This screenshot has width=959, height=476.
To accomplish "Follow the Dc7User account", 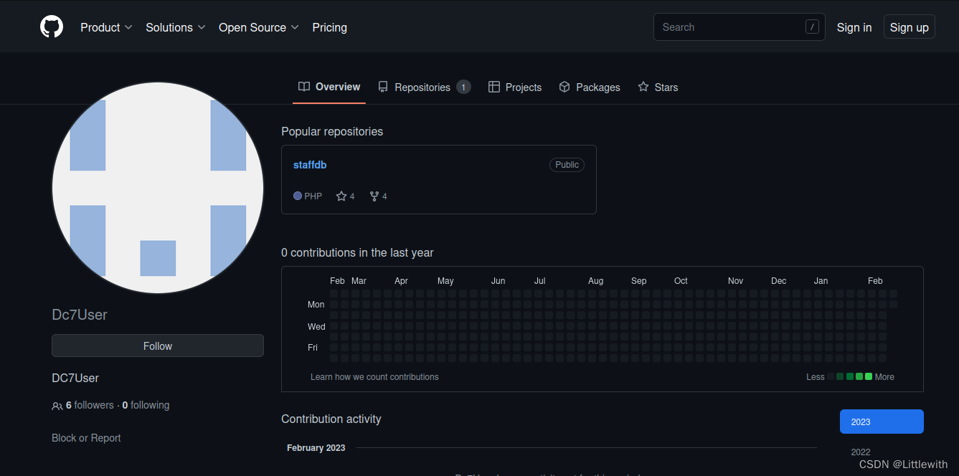I will [x=158, y=346].
